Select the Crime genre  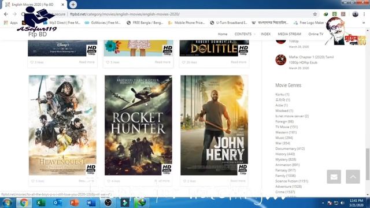(x=285, y=192)
